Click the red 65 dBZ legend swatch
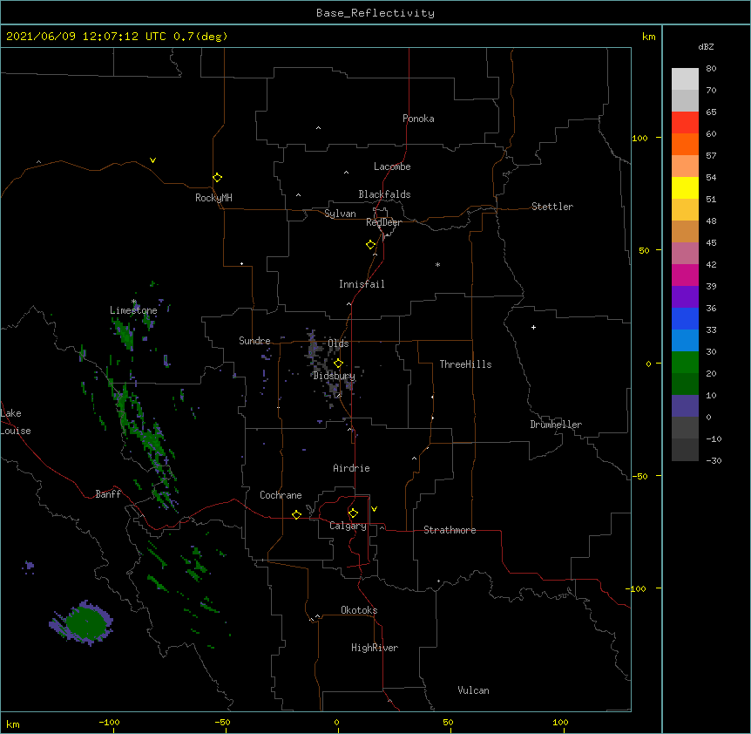This screenshot has width=751, height=734. click(x=685, y=123)
